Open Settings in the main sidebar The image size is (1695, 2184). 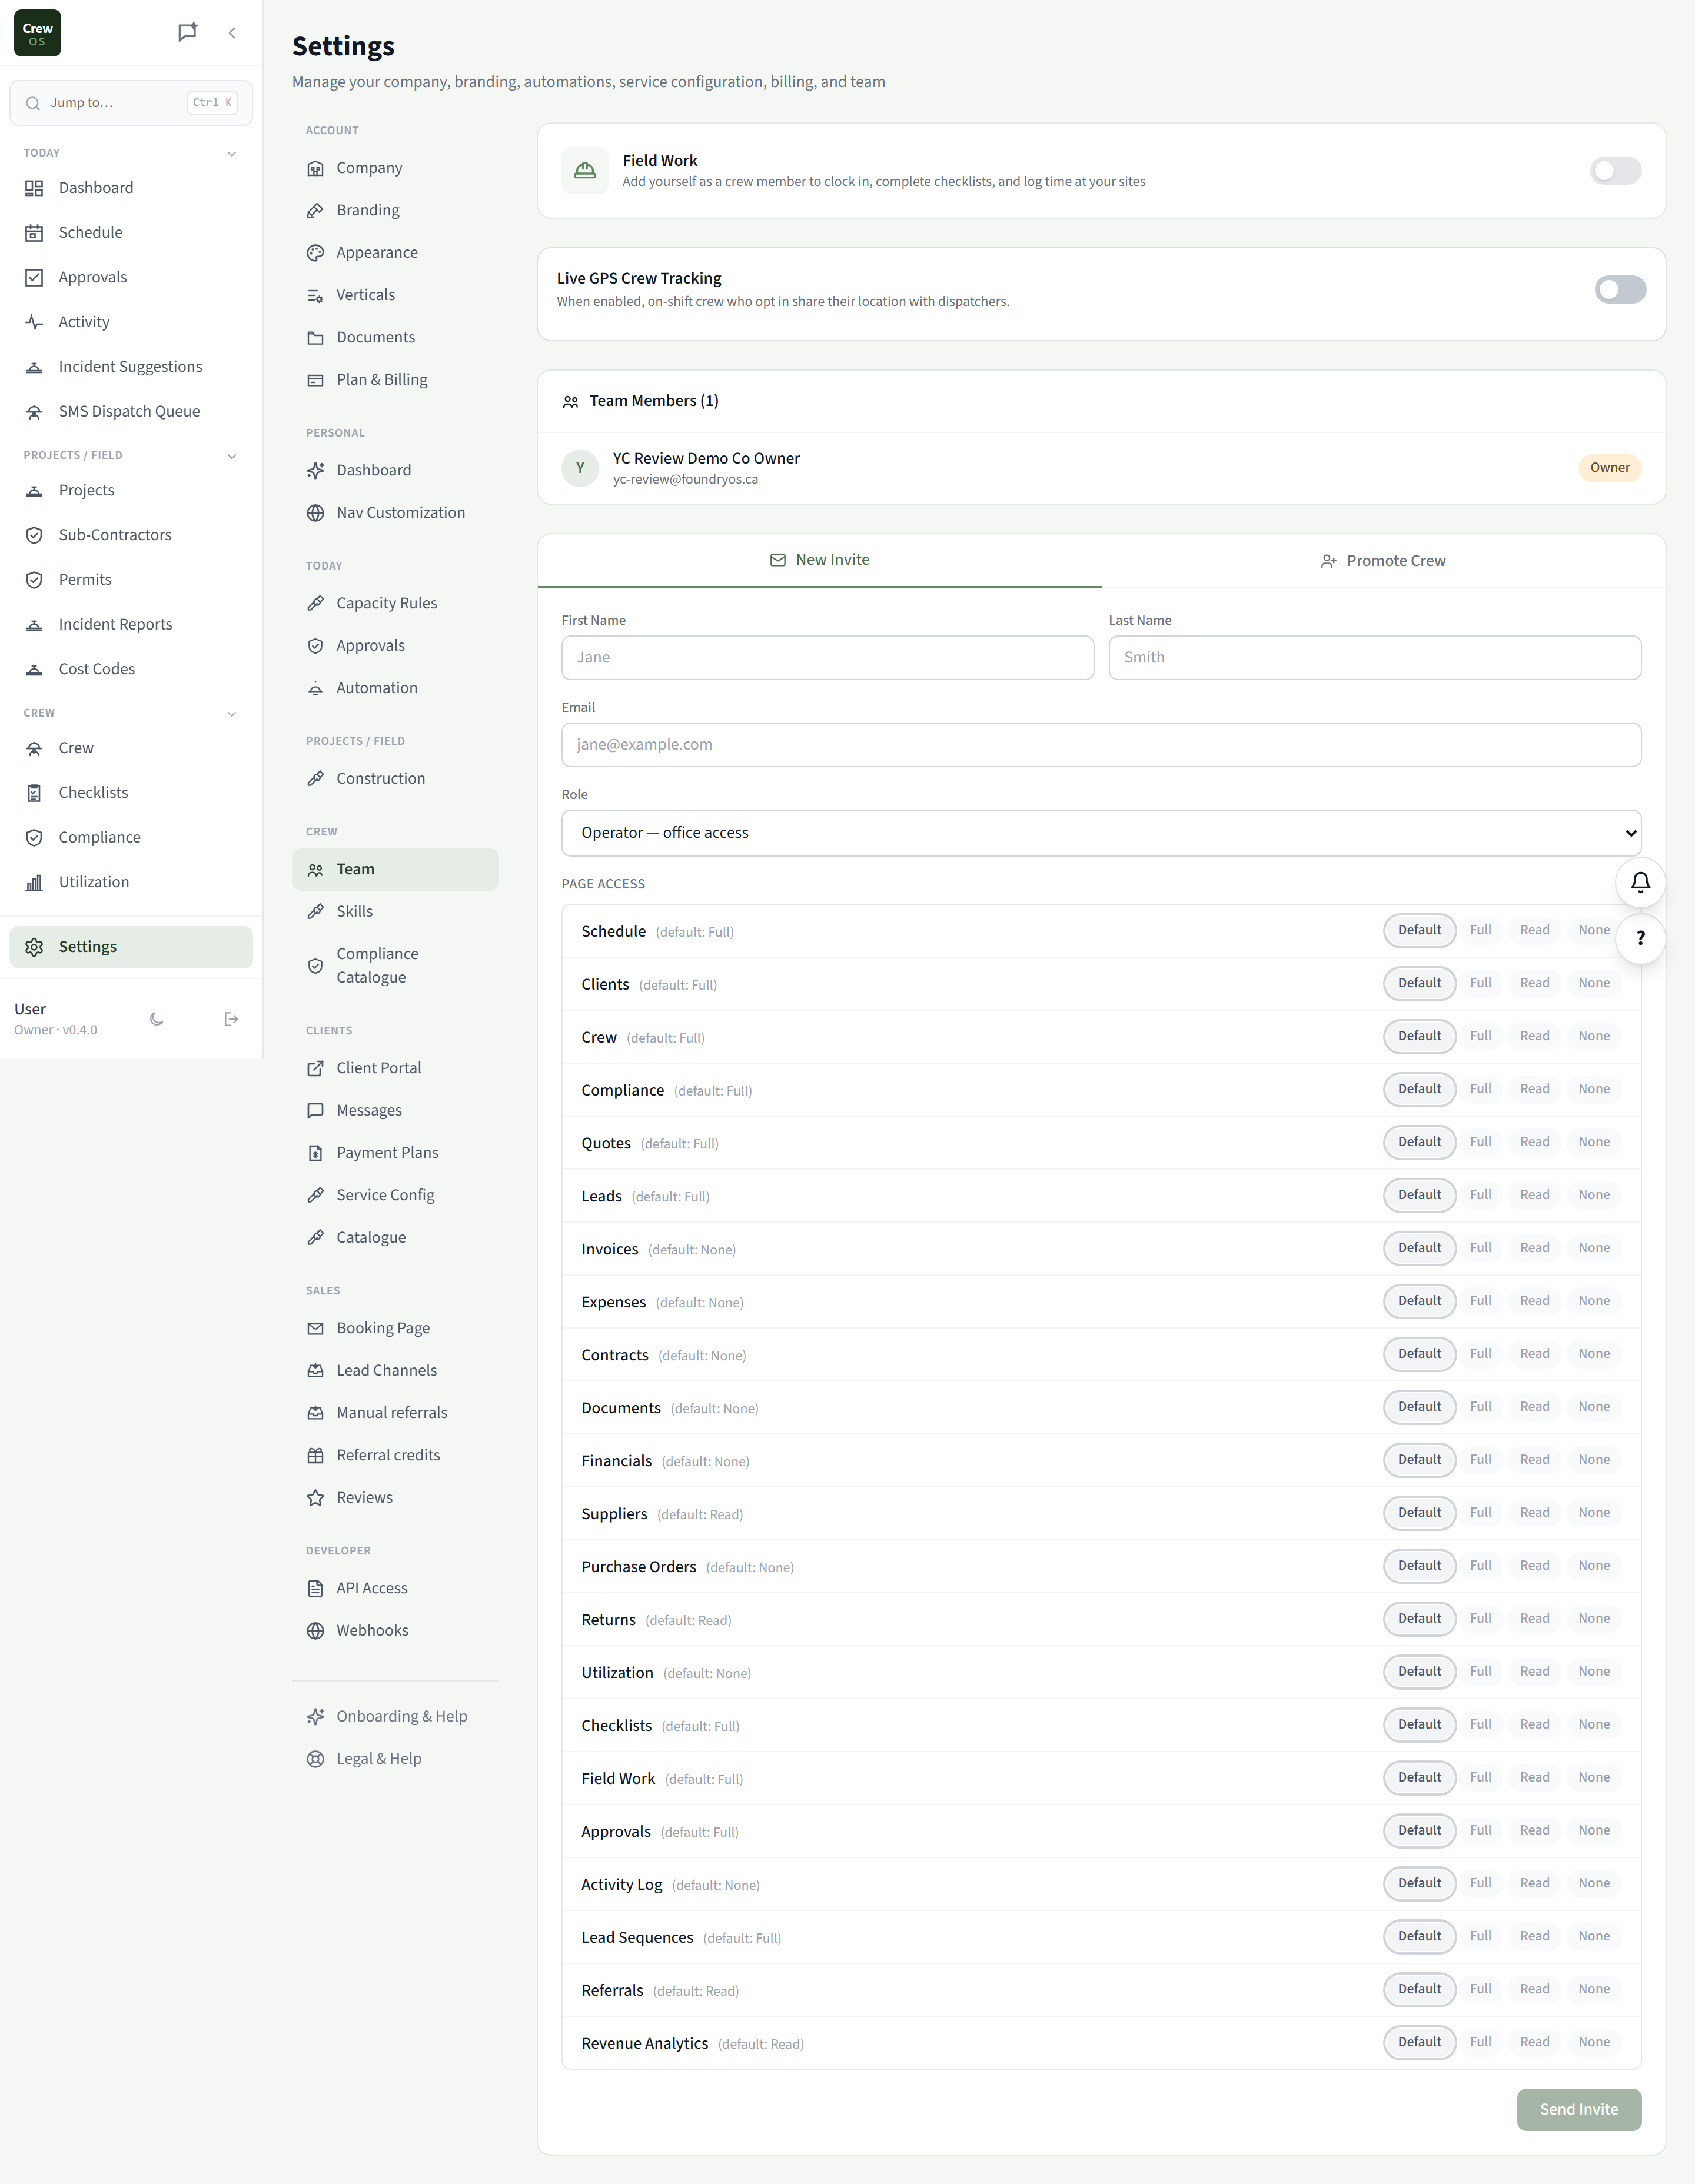click(131, 947)
